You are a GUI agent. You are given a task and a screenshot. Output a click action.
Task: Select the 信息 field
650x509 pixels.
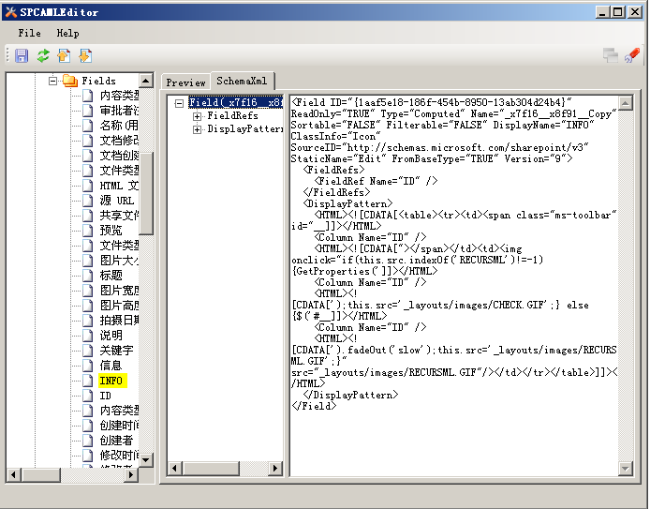pos(111,366)
